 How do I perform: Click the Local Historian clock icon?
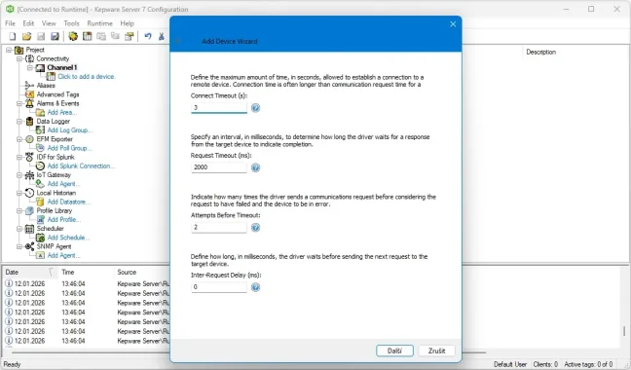pyautogui.click(x=29, y=193)
